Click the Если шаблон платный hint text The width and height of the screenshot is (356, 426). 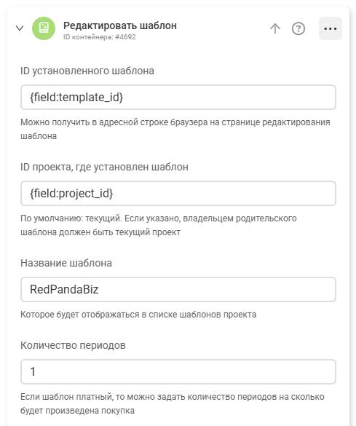click(x=172, y=403)
